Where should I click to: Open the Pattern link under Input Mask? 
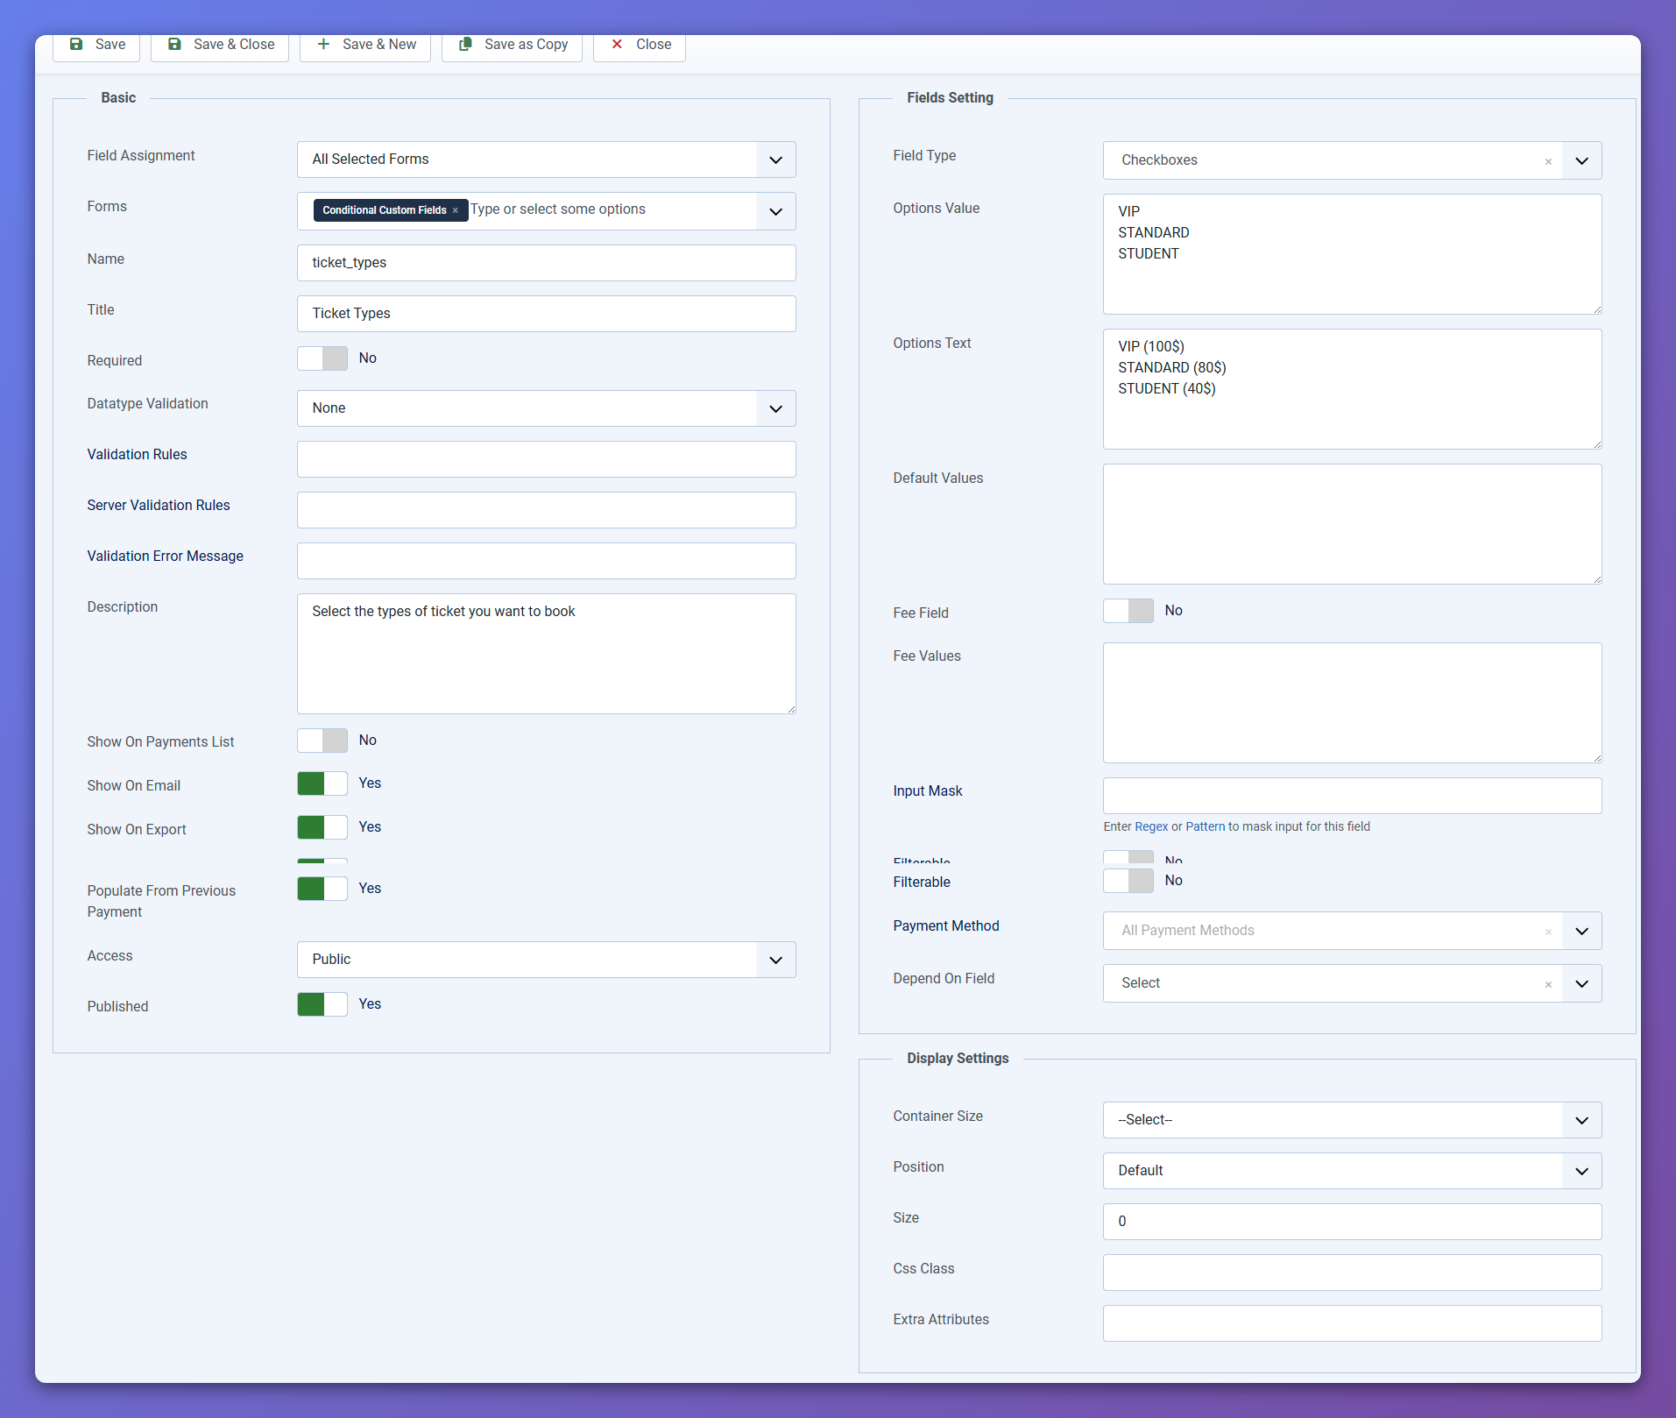point(1205,826)
